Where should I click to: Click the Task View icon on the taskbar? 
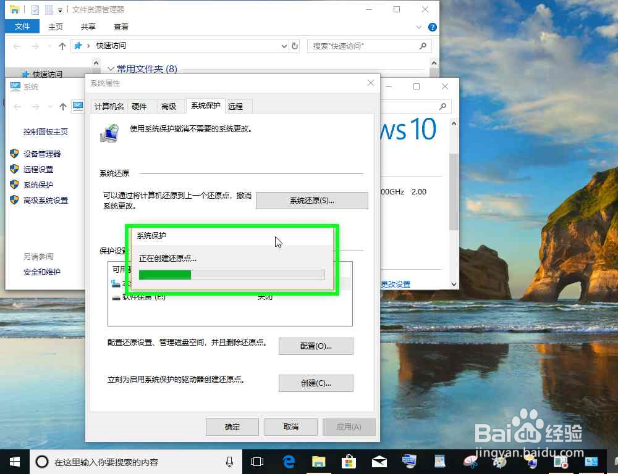pos(257,462)
